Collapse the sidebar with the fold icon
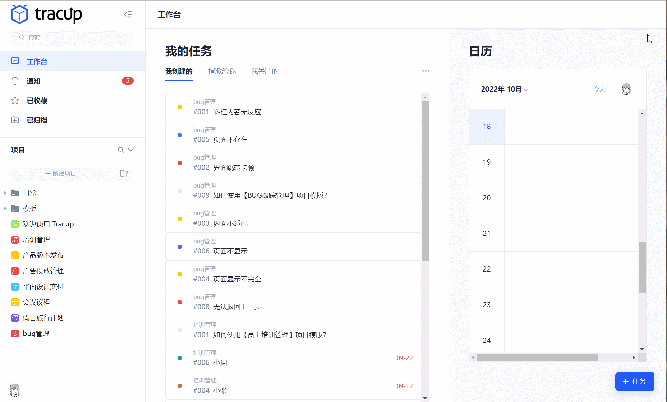The height and width of the screenshot is (402, 667). coord(128,14)
